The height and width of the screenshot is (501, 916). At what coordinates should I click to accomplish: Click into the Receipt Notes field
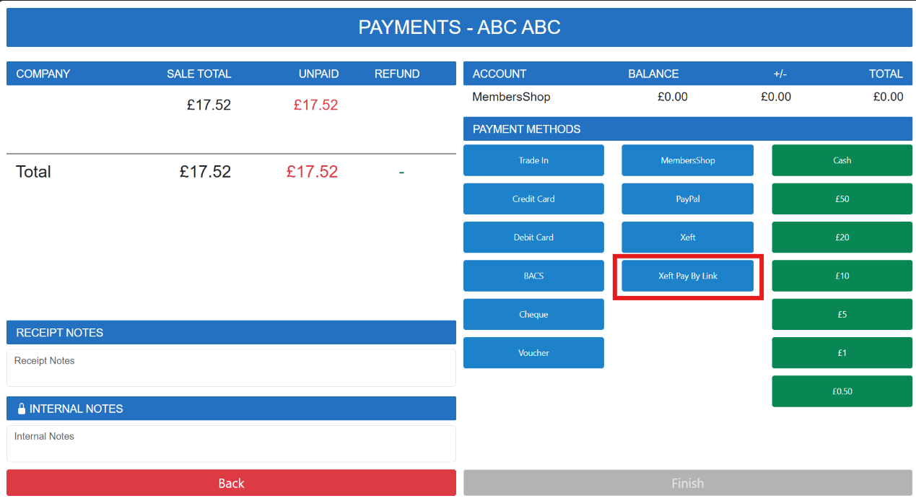231,368
